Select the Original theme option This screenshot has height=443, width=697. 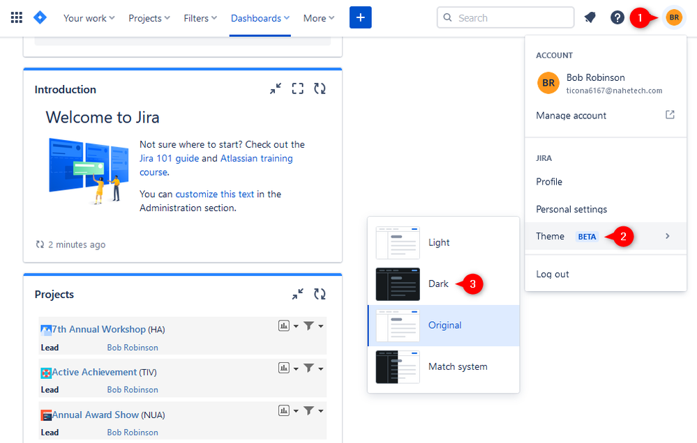click(444, 325)
